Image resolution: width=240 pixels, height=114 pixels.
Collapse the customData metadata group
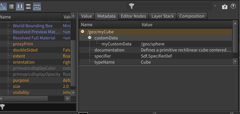[90, 38]
